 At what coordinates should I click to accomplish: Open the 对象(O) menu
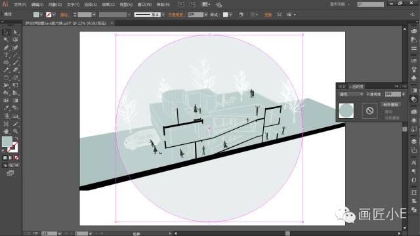coord(55,5)
